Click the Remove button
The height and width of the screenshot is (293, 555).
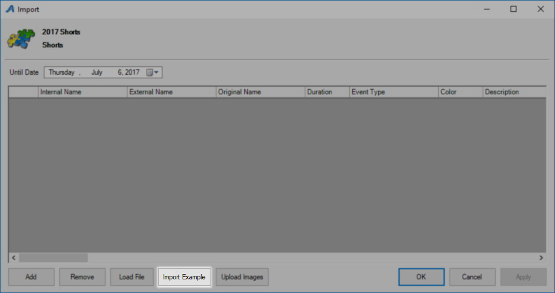coord(82,277)
